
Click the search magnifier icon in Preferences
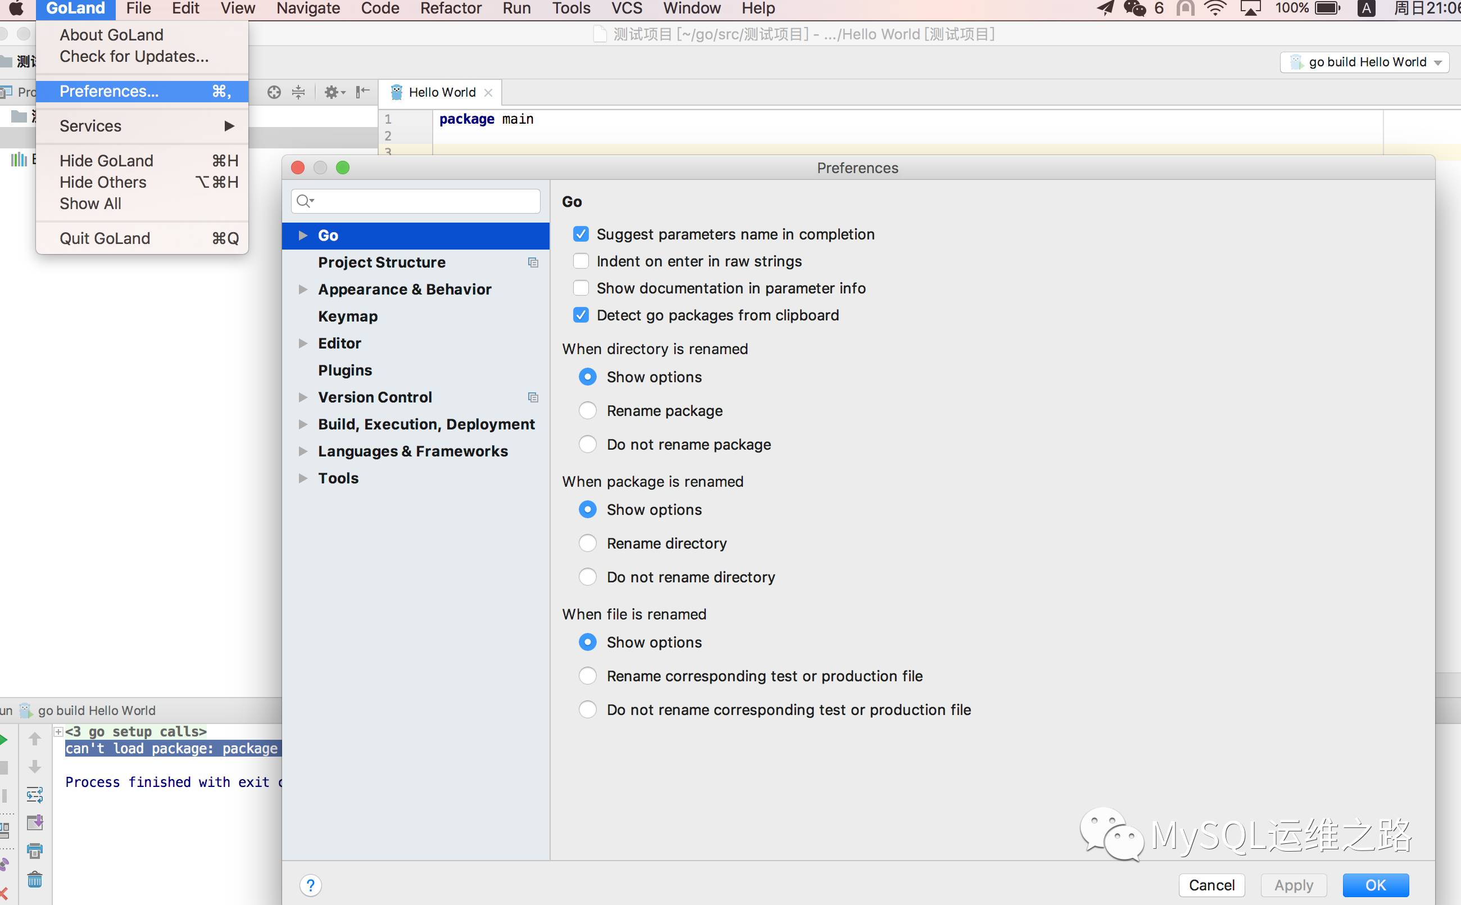[x=305, y=201]
